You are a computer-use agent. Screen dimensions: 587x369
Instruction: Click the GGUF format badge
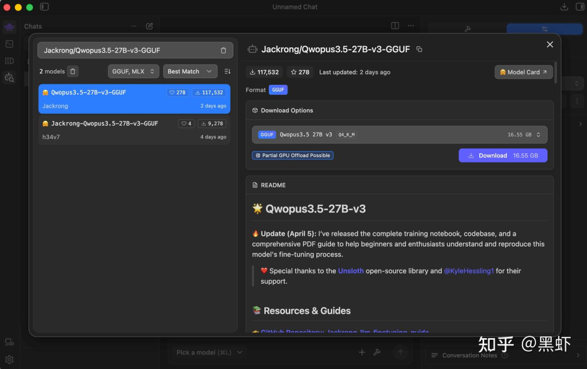click(x=278, y=90)
